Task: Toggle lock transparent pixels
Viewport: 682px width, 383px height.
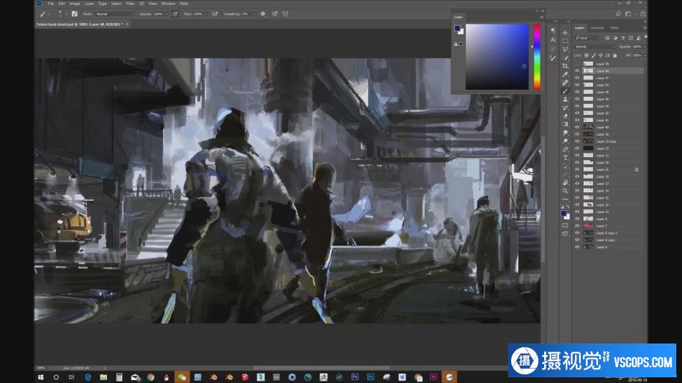Action: click(x=587, y=55)
